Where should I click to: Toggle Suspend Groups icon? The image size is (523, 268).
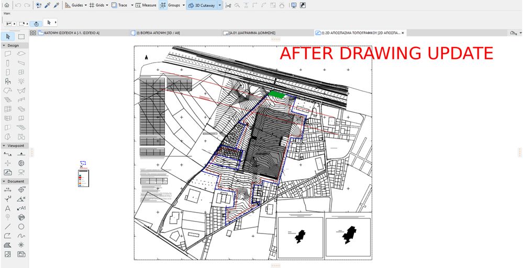(163, 5)
